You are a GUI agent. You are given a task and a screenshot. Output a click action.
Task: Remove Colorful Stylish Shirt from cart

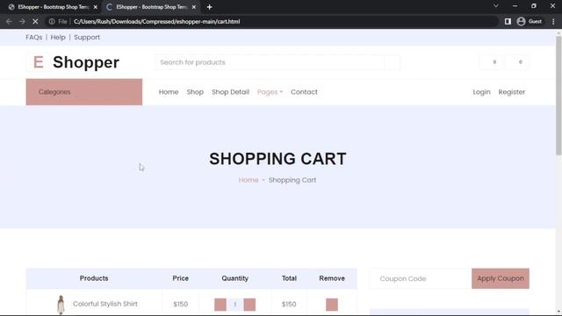[x=332, y=305]
